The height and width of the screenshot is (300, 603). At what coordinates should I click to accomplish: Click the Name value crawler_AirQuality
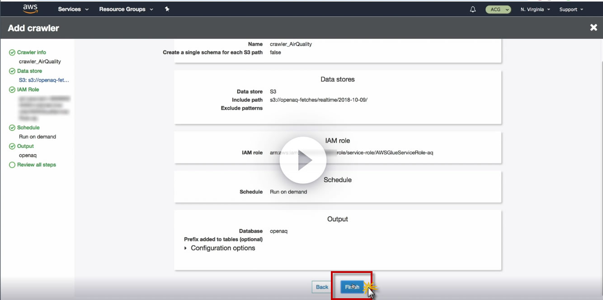(291, 44)
